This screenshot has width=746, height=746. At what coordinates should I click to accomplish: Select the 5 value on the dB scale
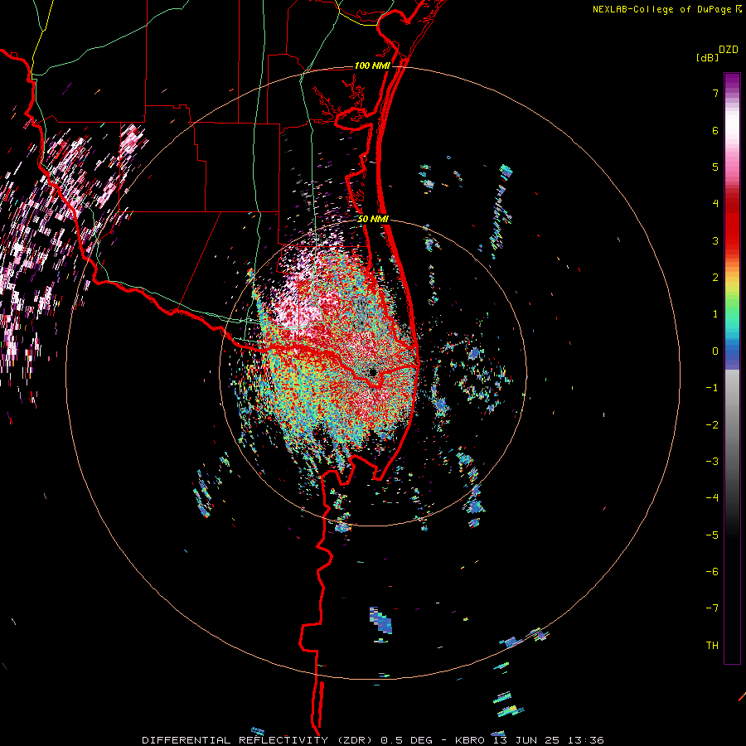point(715,167)
